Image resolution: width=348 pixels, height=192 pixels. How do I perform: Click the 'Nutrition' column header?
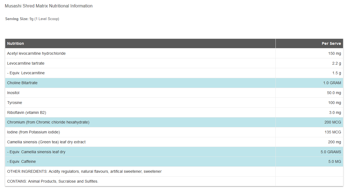[15, 43]
